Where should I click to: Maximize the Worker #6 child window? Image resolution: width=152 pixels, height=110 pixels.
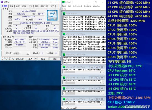point(97,78)
